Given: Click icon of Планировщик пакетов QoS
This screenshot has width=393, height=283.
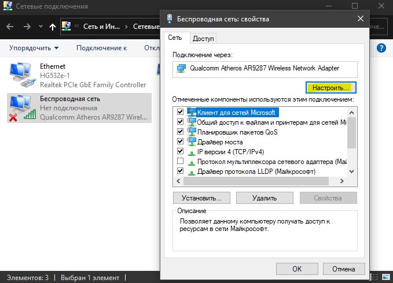Looking at the screenshot, I should tap(192, 132).
